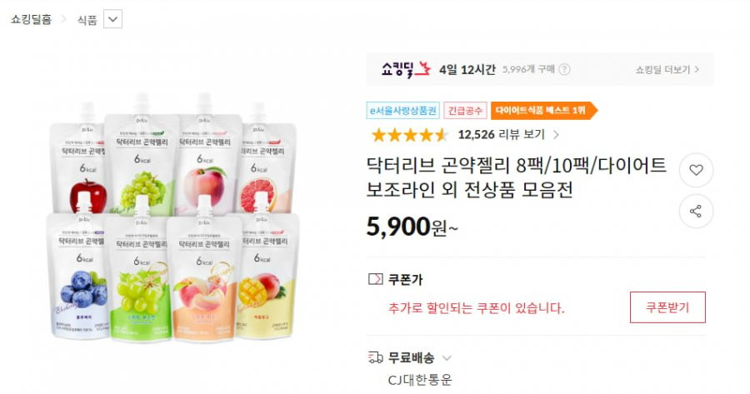Click the 긴급공수 tag
Screen dimensions: 750x394
click(465, 111)
